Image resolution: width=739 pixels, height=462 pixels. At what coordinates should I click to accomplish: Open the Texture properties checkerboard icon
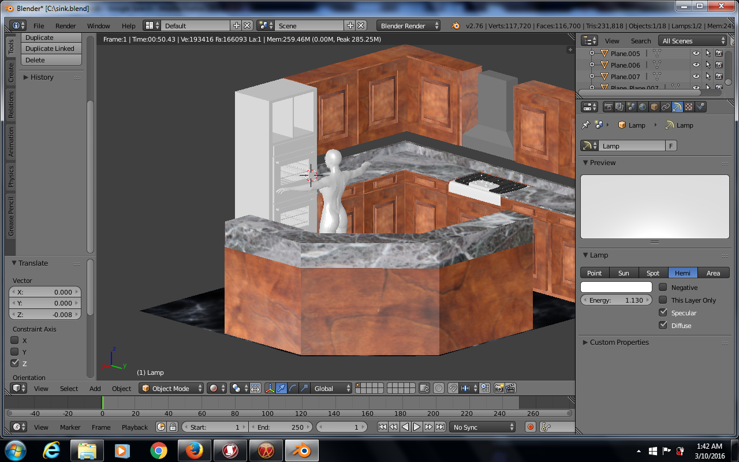[x=689, y=107]
